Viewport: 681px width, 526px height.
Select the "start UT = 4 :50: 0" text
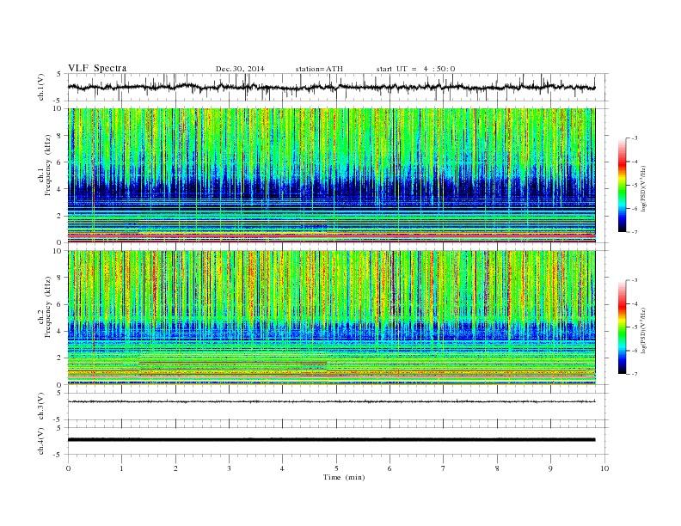415,69
